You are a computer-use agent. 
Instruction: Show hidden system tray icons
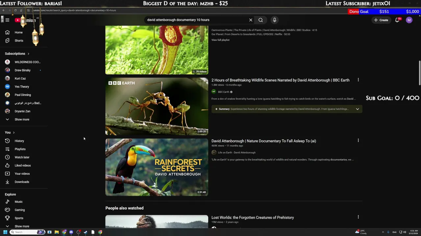click(383, 232)
